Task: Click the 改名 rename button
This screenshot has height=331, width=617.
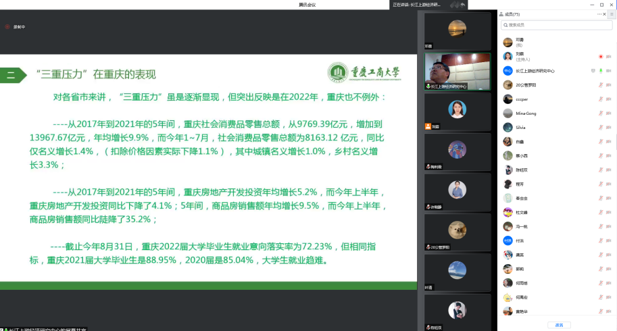Action: pos(559,325)
